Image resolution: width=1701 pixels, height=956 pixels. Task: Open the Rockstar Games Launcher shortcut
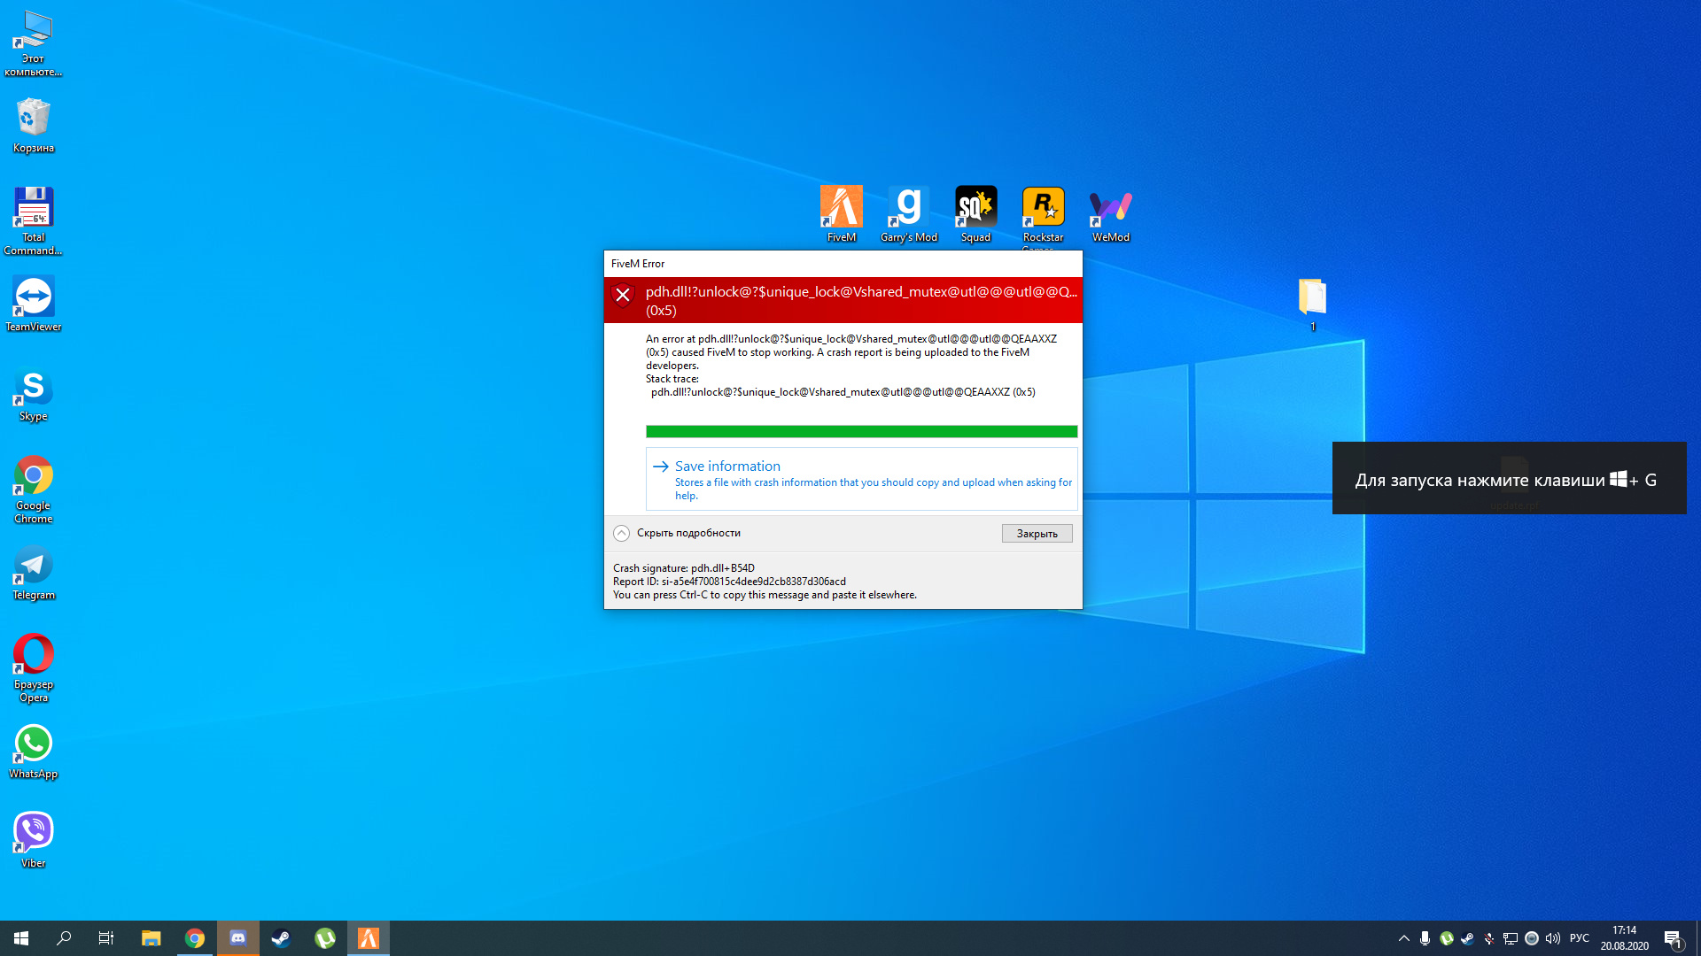1043,209
